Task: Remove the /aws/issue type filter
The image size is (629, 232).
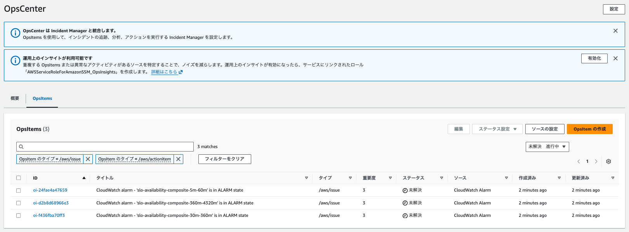Action: (x=88, y=159)
